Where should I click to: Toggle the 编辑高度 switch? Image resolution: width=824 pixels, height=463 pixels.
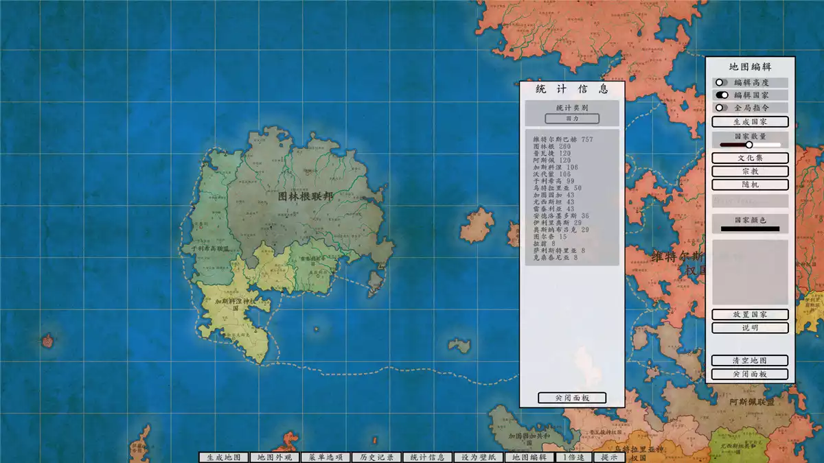tap(720, 83)
